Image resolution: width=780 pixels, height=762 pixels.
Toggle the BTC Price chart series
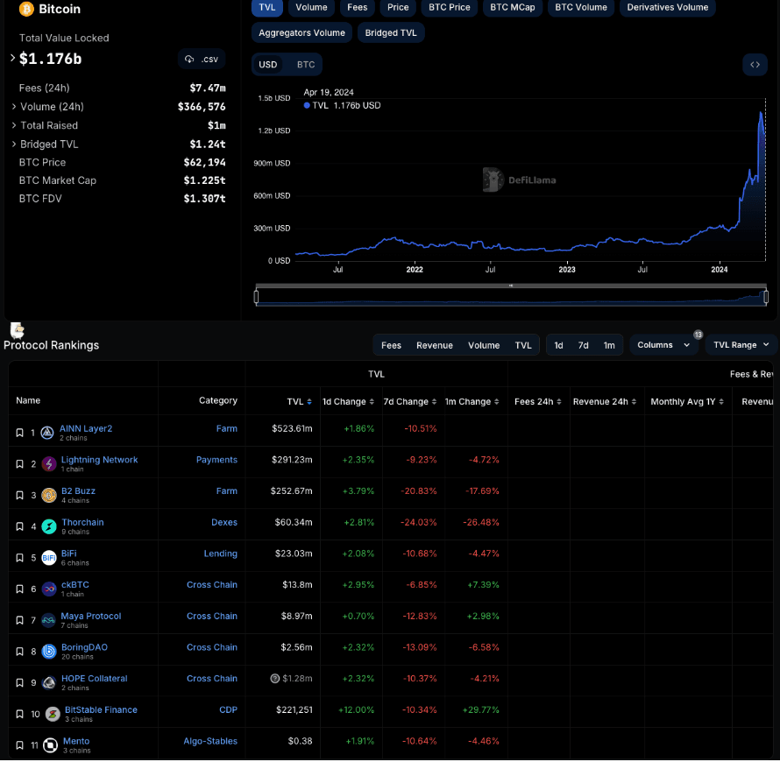[x=450, y=8]
